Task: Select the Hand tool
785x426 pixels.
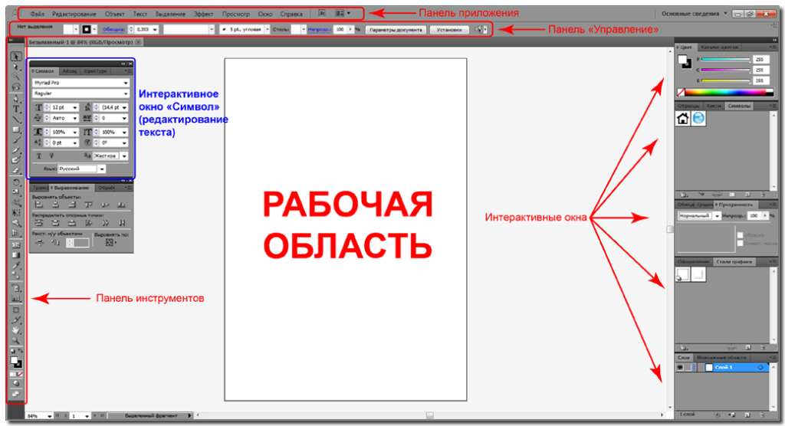Action: tap(16, 329)
